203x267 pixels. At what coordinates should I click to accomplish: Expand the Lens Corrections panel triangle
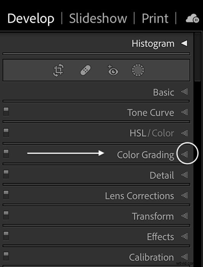[x=184, y=195]
